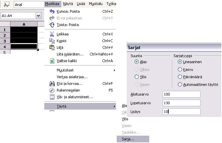Click the Etsi ja korvaa binoculars icon
Viewport: 222px width, 143px height.
pyautogui.click(x=52, y=84)
